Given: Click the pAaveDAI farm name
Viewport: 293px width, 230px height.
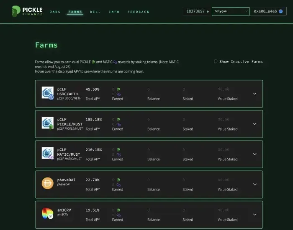Looking at the screenshot, I should [x=66, y=180].
